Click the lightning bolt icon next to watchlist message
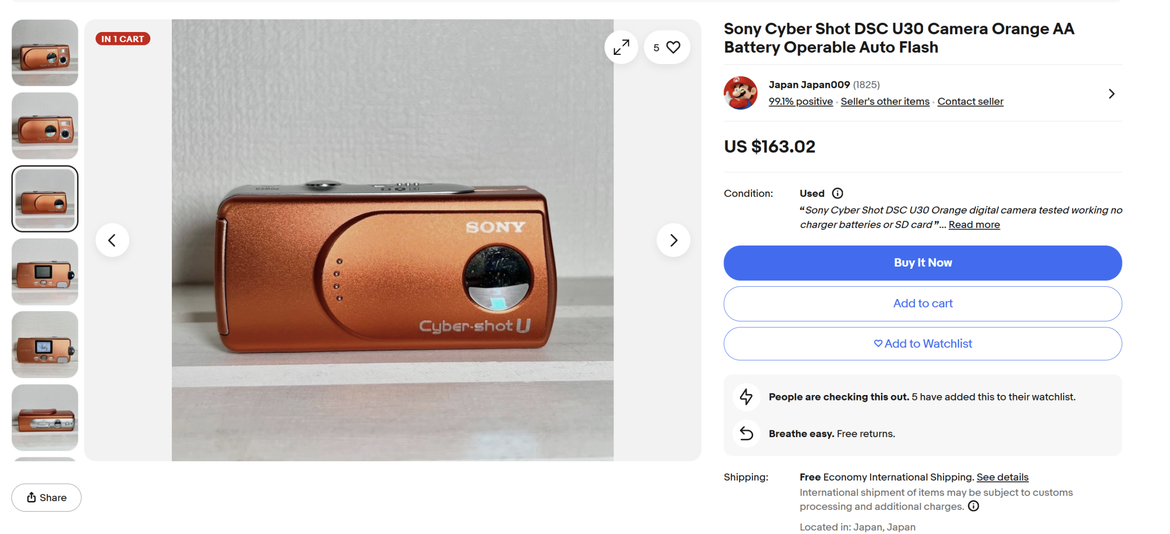Screen dimensions: 1170x534 [x=746, y=397]
